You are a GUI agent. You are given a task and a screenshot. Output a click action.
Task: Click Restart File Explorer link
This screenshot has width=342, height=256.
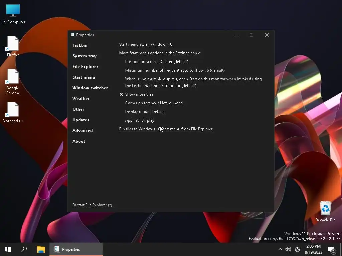tap(92, 205)
